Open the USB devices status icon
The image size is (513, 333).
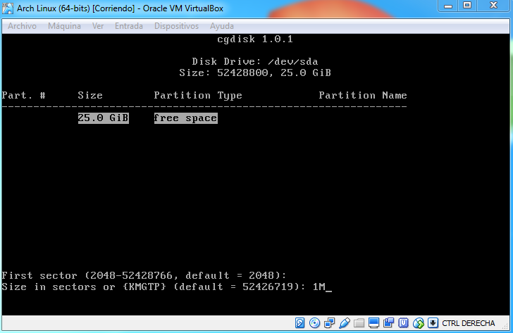[344, 323]
